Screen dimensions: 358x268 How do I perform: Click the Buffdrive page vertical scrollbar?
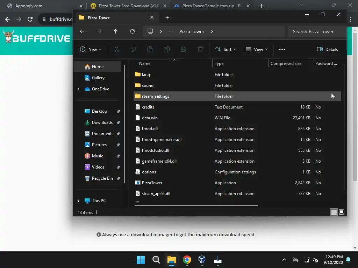(x=355, y=107)
